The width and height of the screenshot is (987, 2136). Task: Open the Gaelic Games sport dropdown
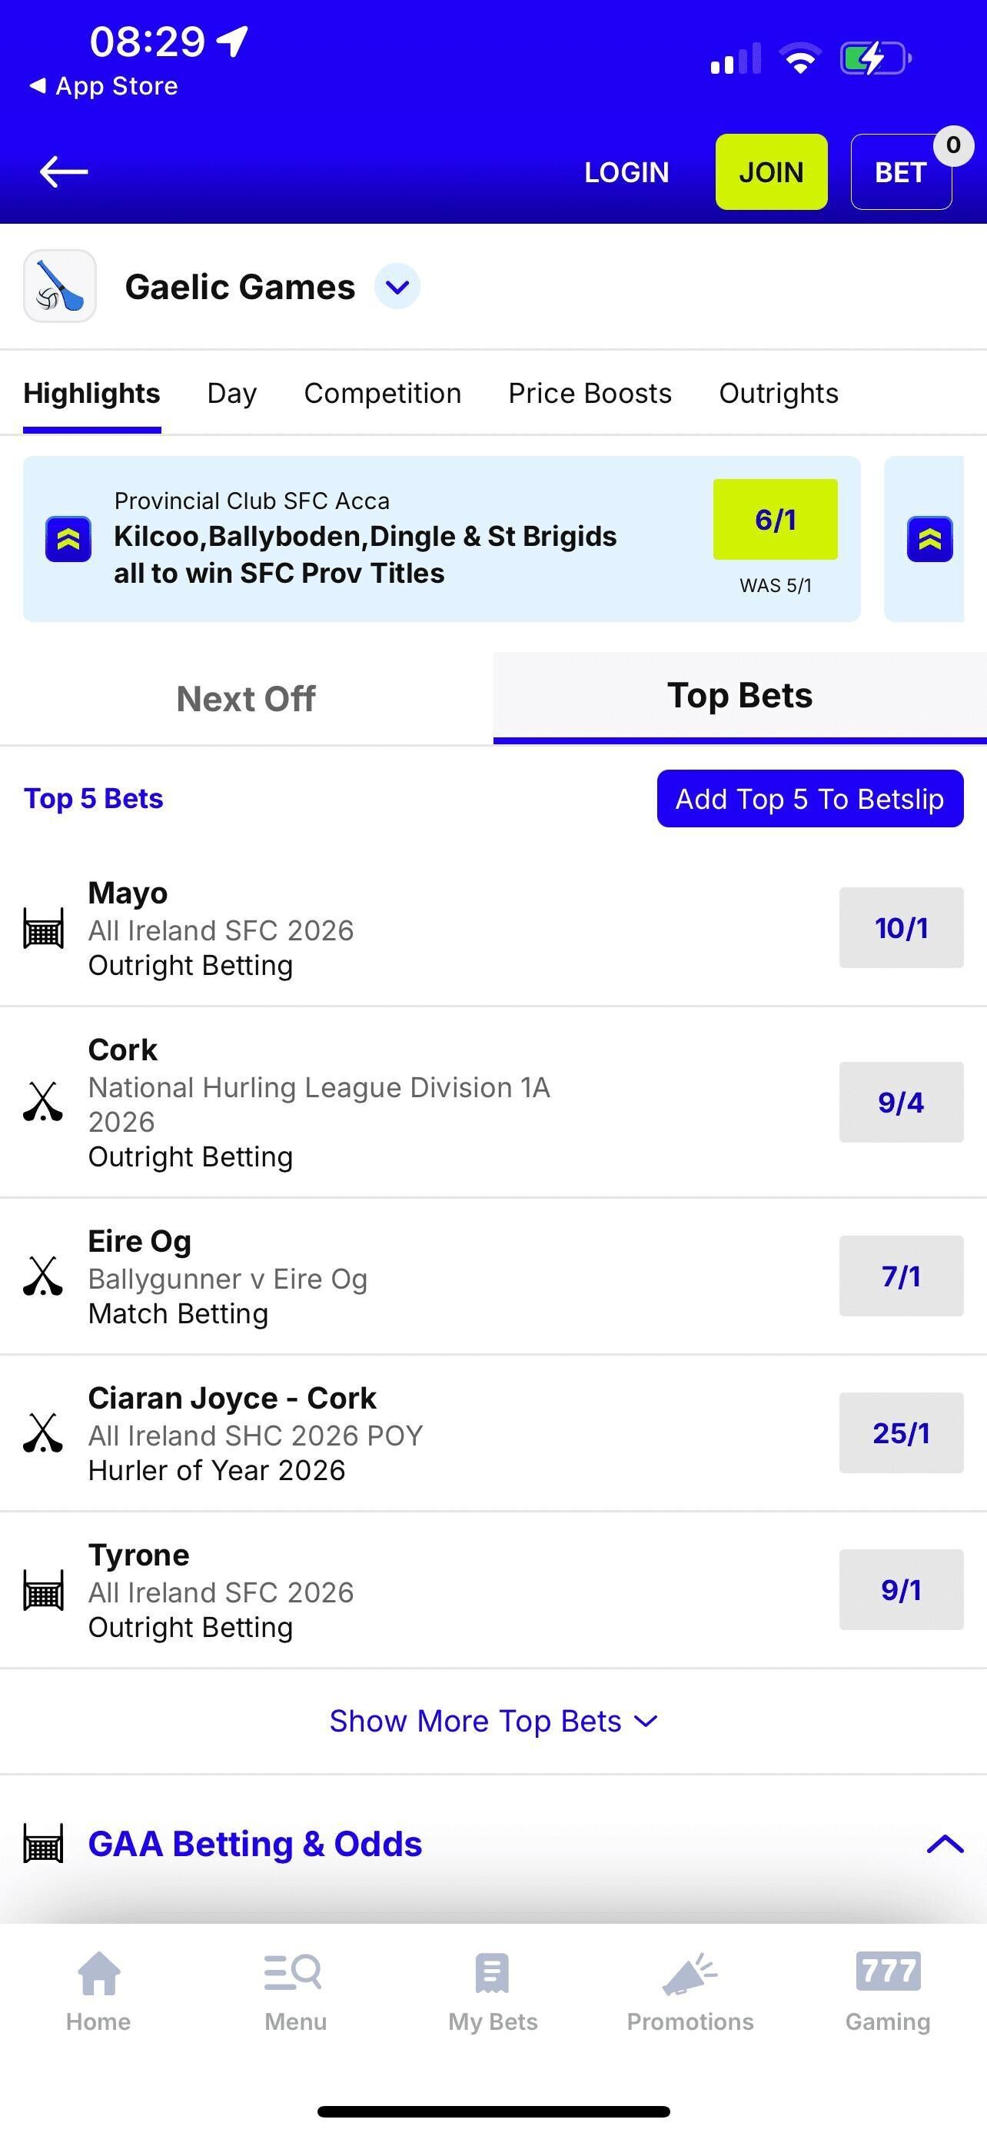397,287
